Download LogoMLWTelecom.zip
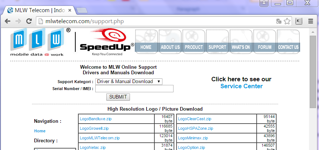Screen dimensions: 319x150 [100, 138]
